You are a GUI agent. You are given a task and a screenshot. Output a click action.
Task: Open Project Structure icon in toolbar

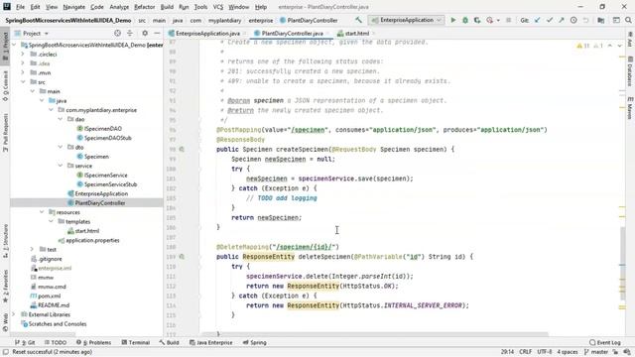coord(601,20)
